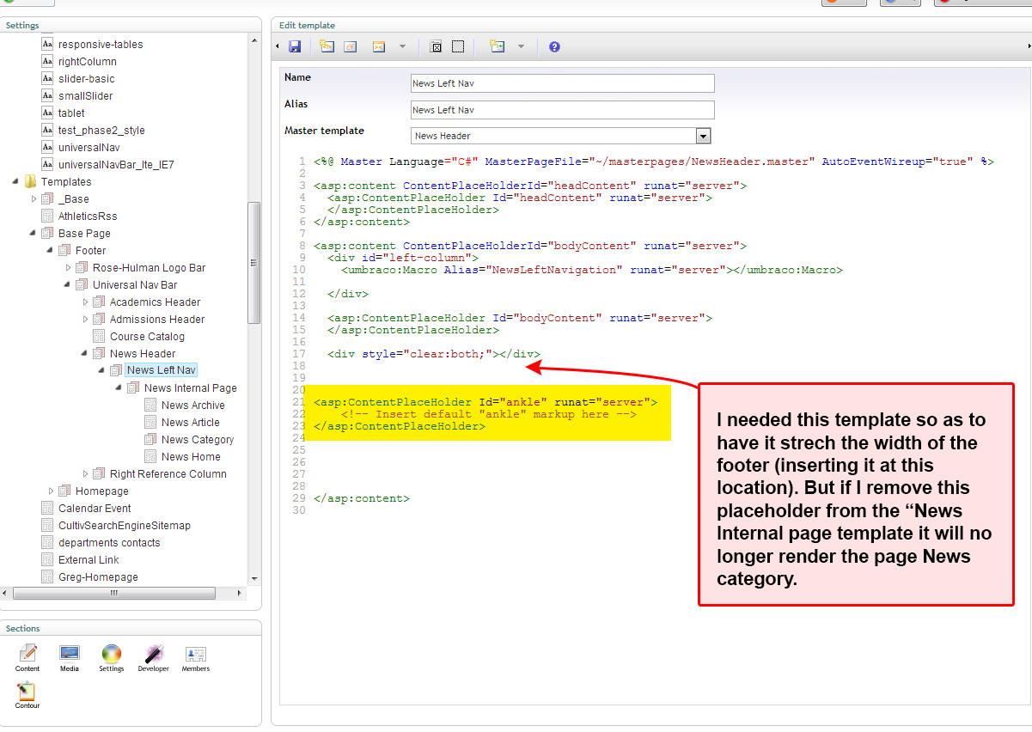Open the dropdown arrow next to Insert Macro

(402, 46)
